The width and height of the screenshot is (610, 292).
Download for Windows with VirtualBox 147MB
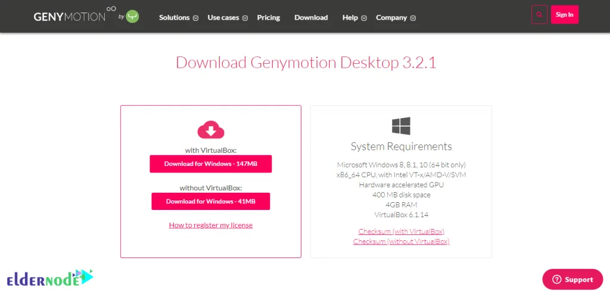(210, 164)
